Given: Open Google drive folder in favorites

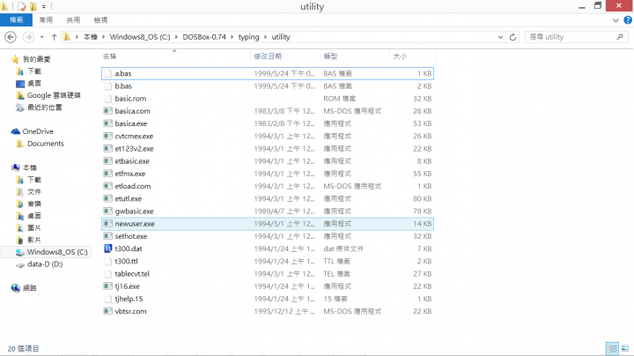Looking at the screenshot, I should click(x=54, y=95).
